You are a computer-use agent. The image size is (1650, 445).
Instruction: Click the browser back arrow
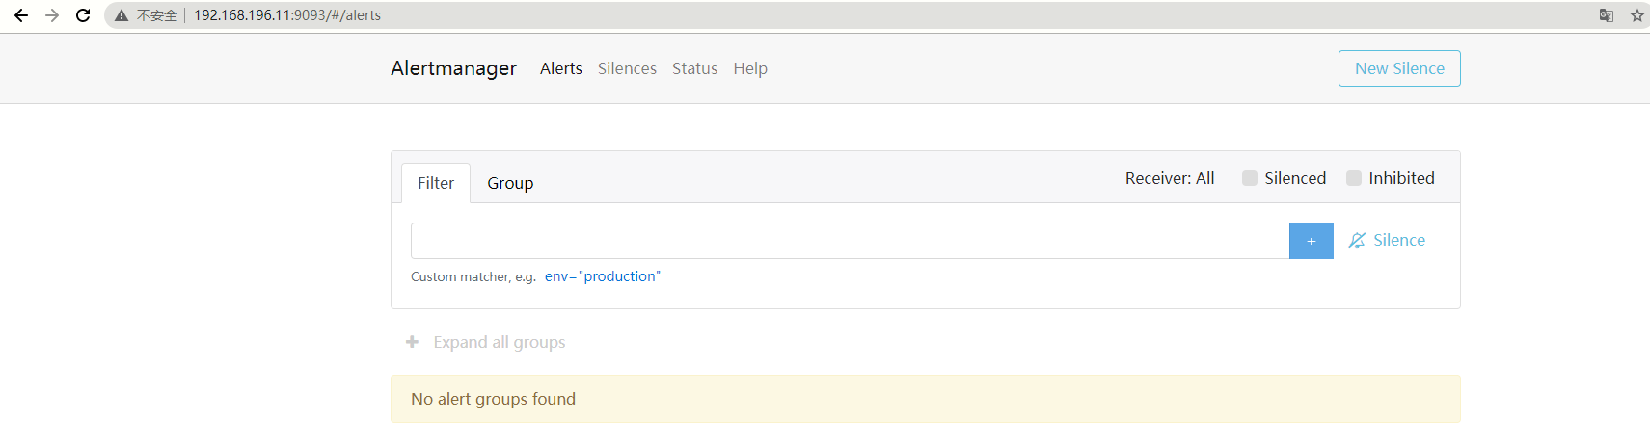click(x=21, y=15)
